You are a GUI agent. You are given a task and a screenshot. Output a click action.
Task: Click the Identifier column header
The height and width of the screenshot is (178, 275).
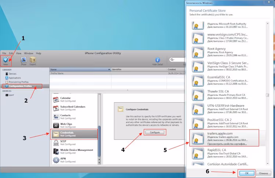pyautogui.click(x=139, y=69)
